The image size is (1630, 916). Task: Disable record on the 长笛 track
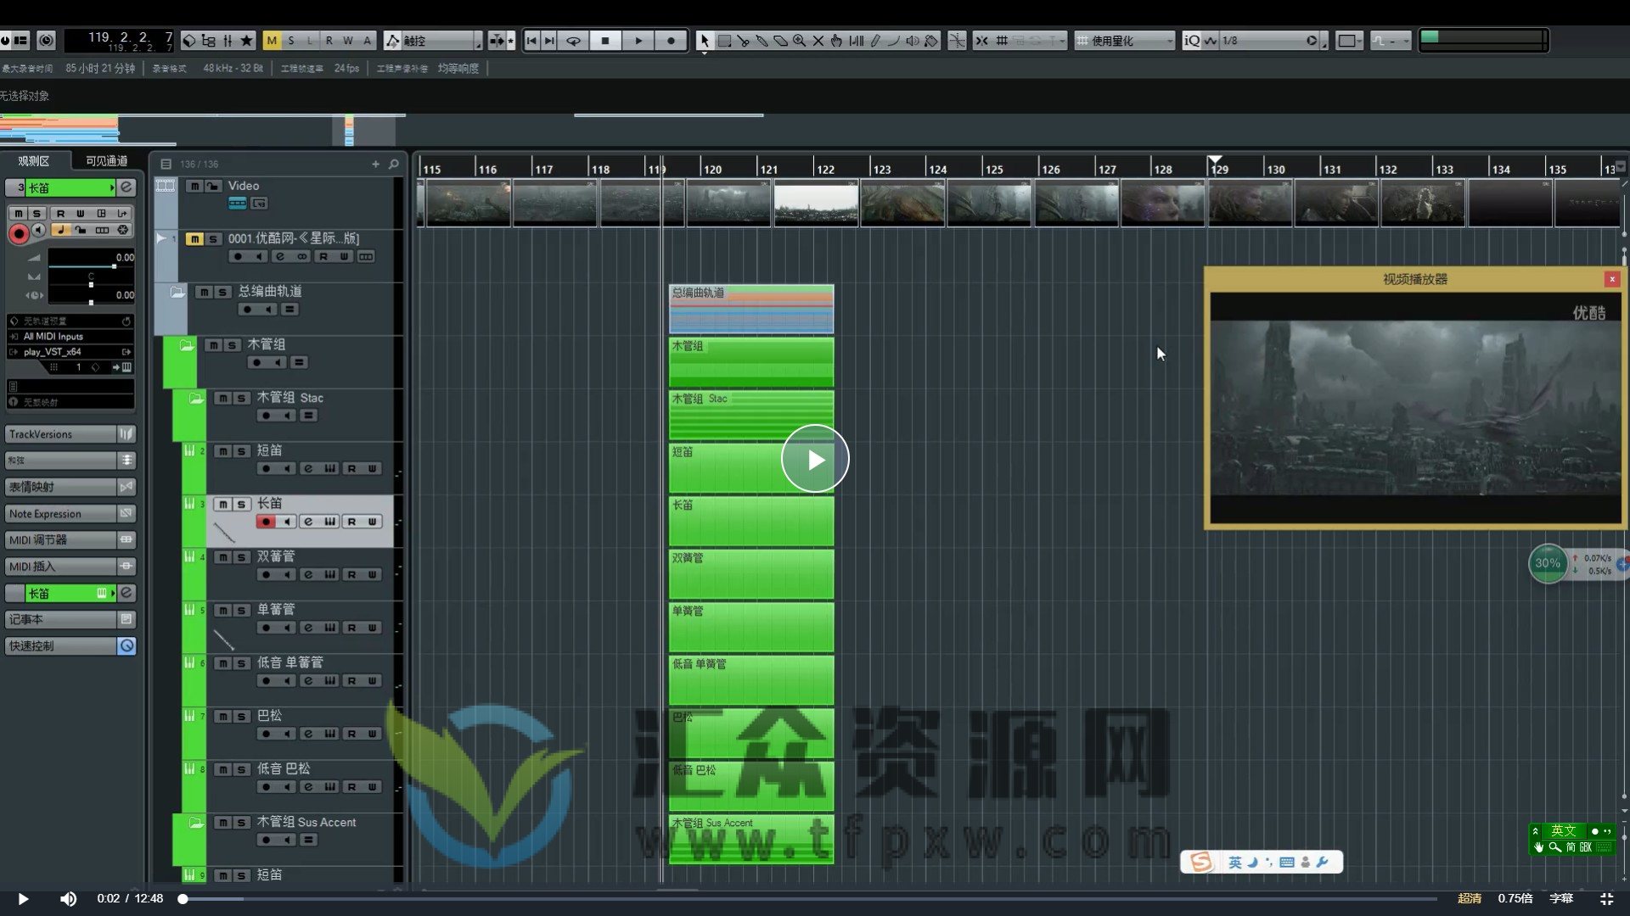[x=266, y=522]
